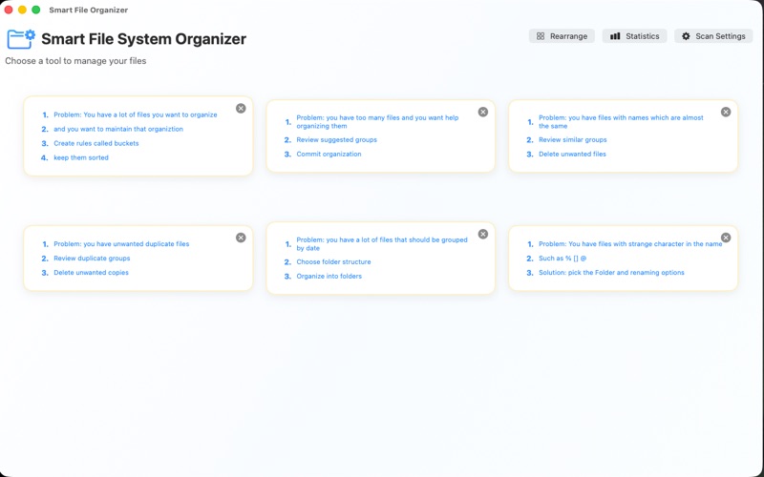Click 'Create rules called buckets' line
This screenshot has height=477, width=764.
pos(96,143)
